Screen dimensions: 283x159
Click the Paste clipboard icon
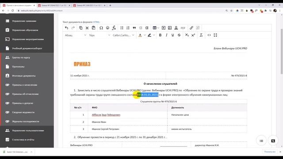point(93,28)
